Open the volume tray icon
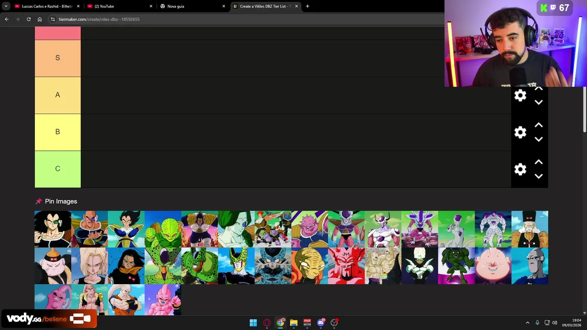This screenshot has height=330, width=587. [x=554, y=323]
